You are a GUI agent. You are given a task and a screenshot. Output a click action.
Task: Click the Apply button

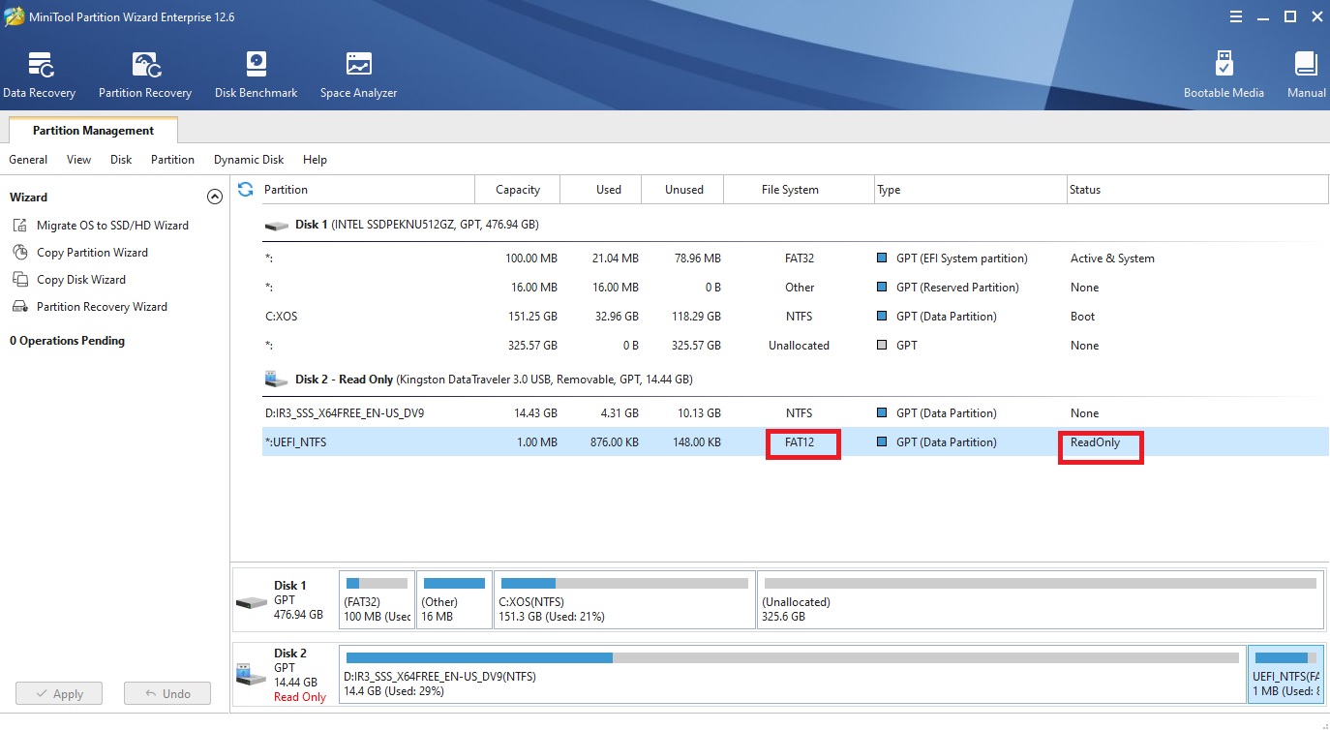point(59,693)
